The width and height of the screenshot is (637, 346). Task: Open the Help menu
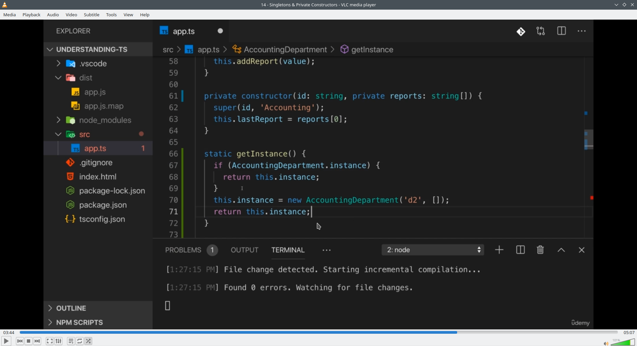tap(145, 15)
